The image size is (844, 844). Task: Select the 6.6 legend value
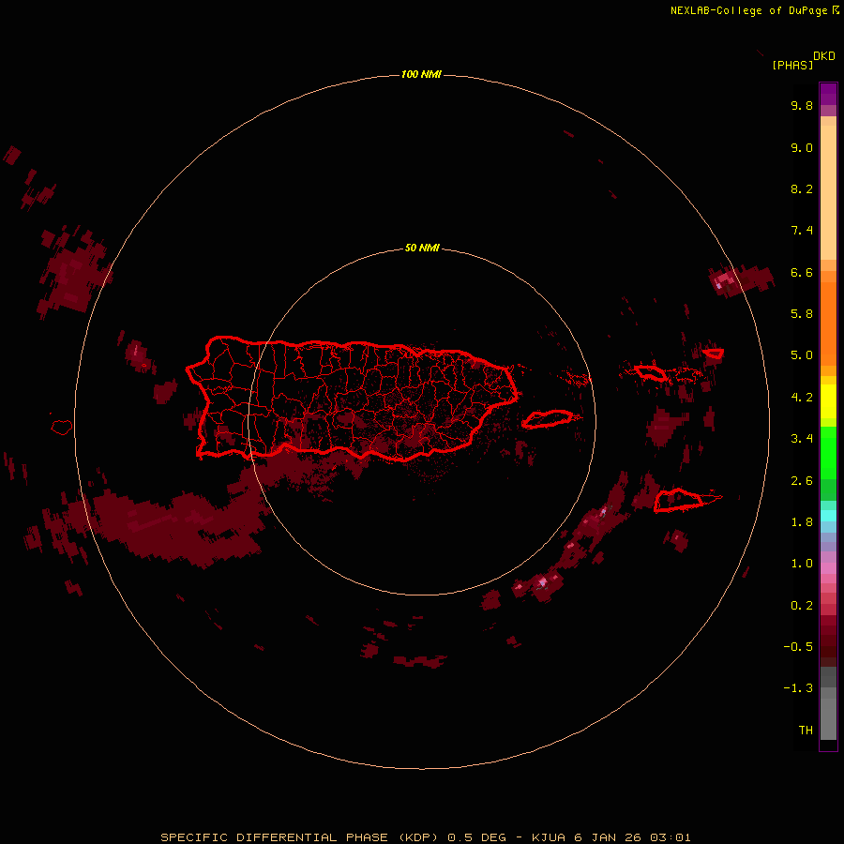(x=802, y=272)
